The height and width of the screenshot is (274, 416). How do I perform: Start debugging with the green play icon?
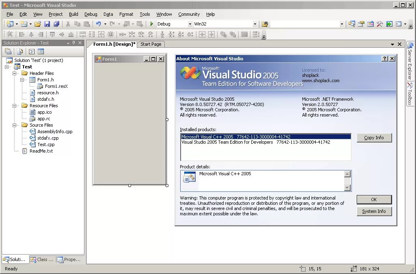click(151, 24)
